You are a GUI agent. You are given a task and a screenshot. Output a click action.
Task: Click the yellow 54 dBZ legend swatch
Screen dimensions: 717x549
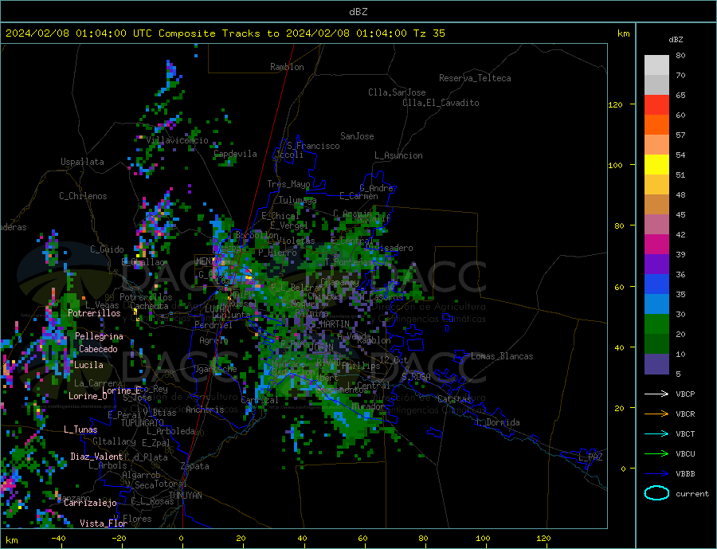tap(656, 165)
